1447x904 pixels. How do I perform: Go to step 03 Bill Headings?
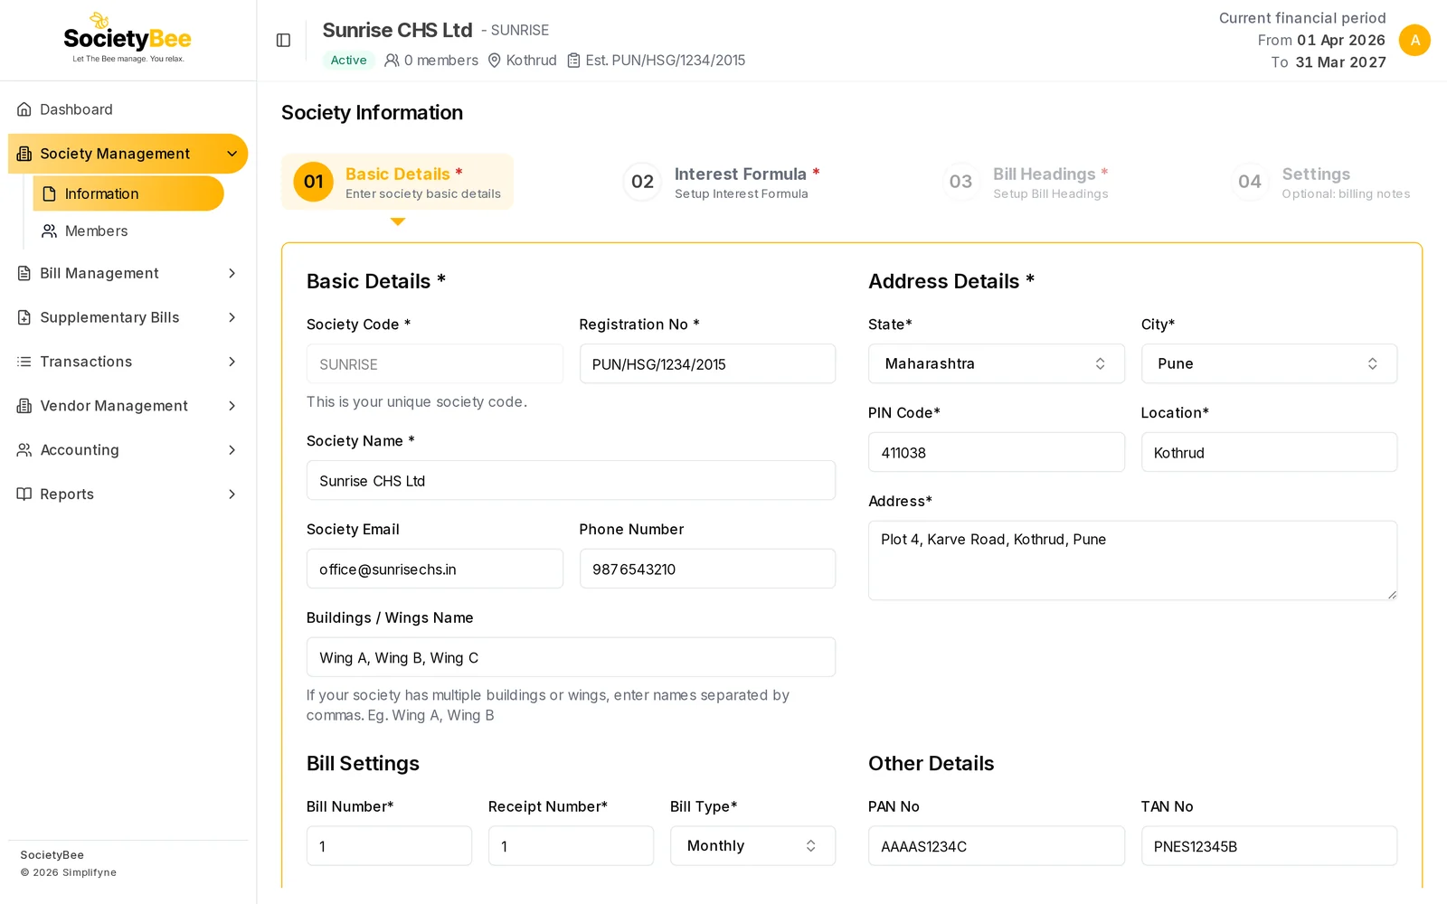pos(1025,182)
